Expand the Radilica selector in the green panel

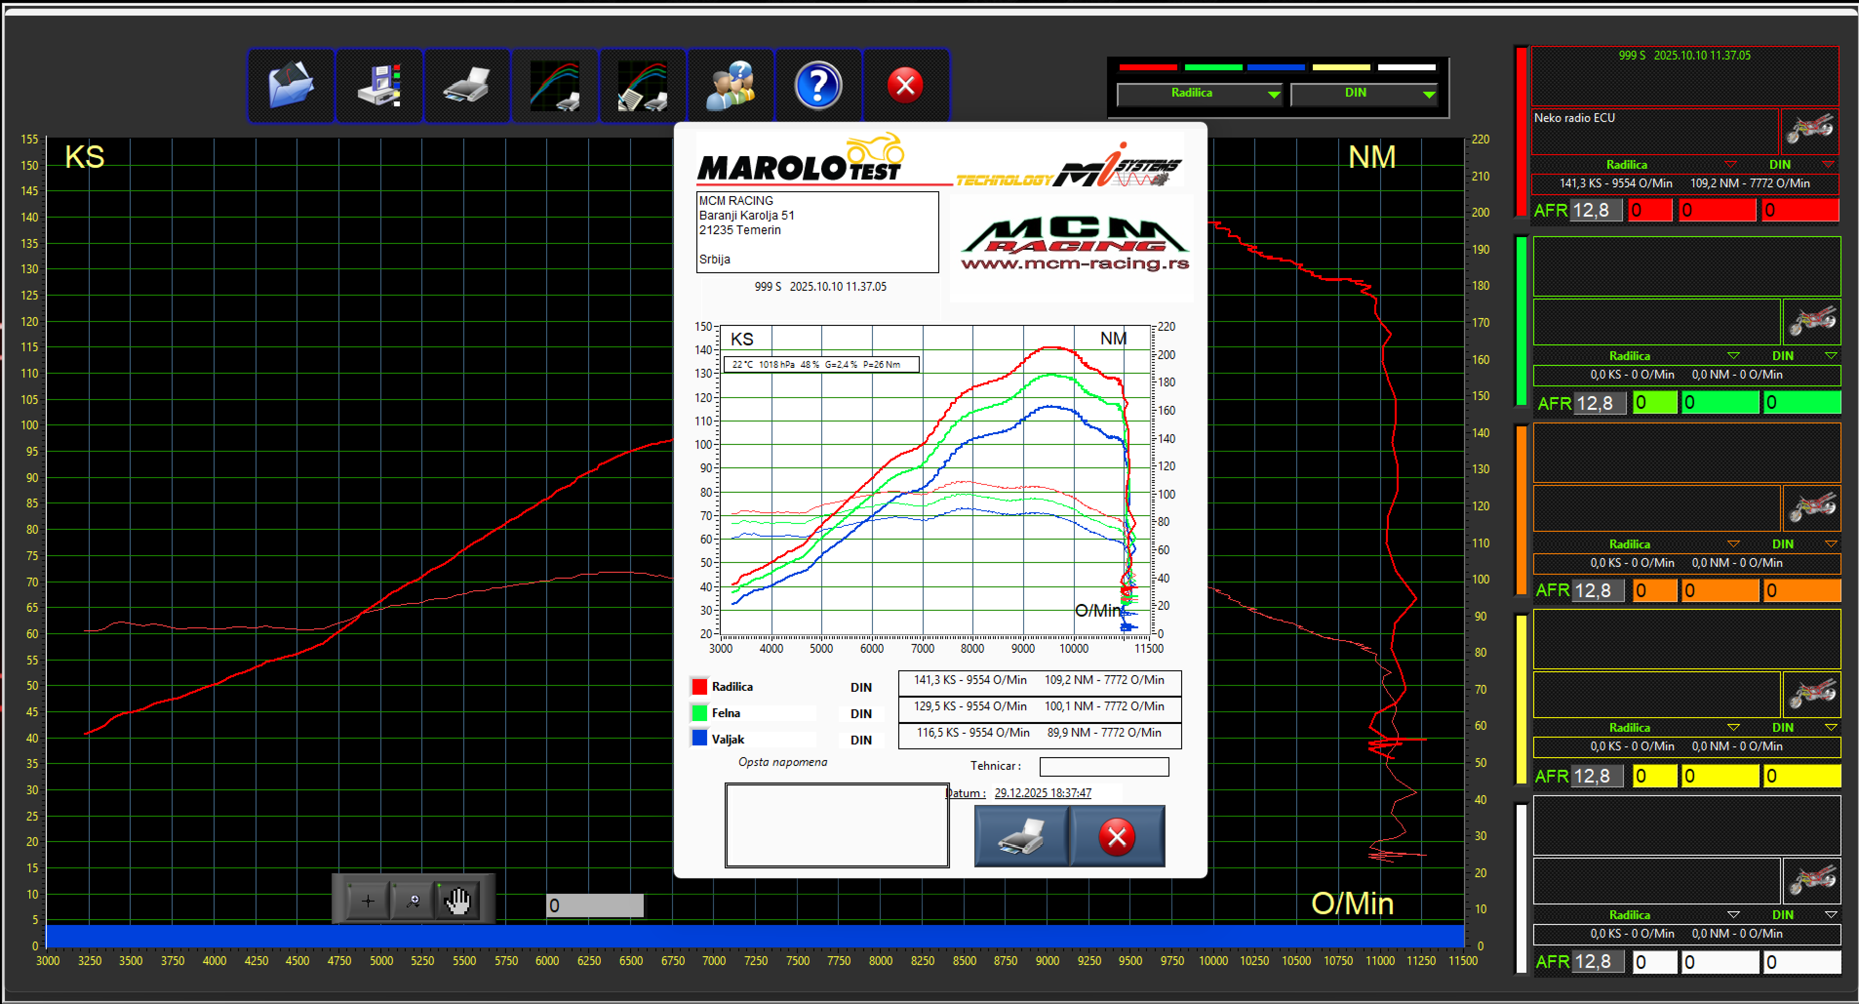pyautogui.click(x=1735, y=355)
